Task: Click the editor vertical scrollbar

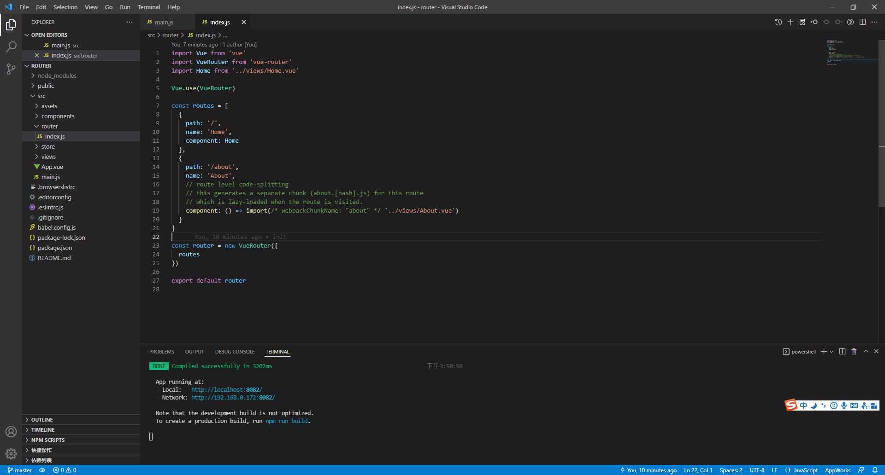Action: pos(881,123)
